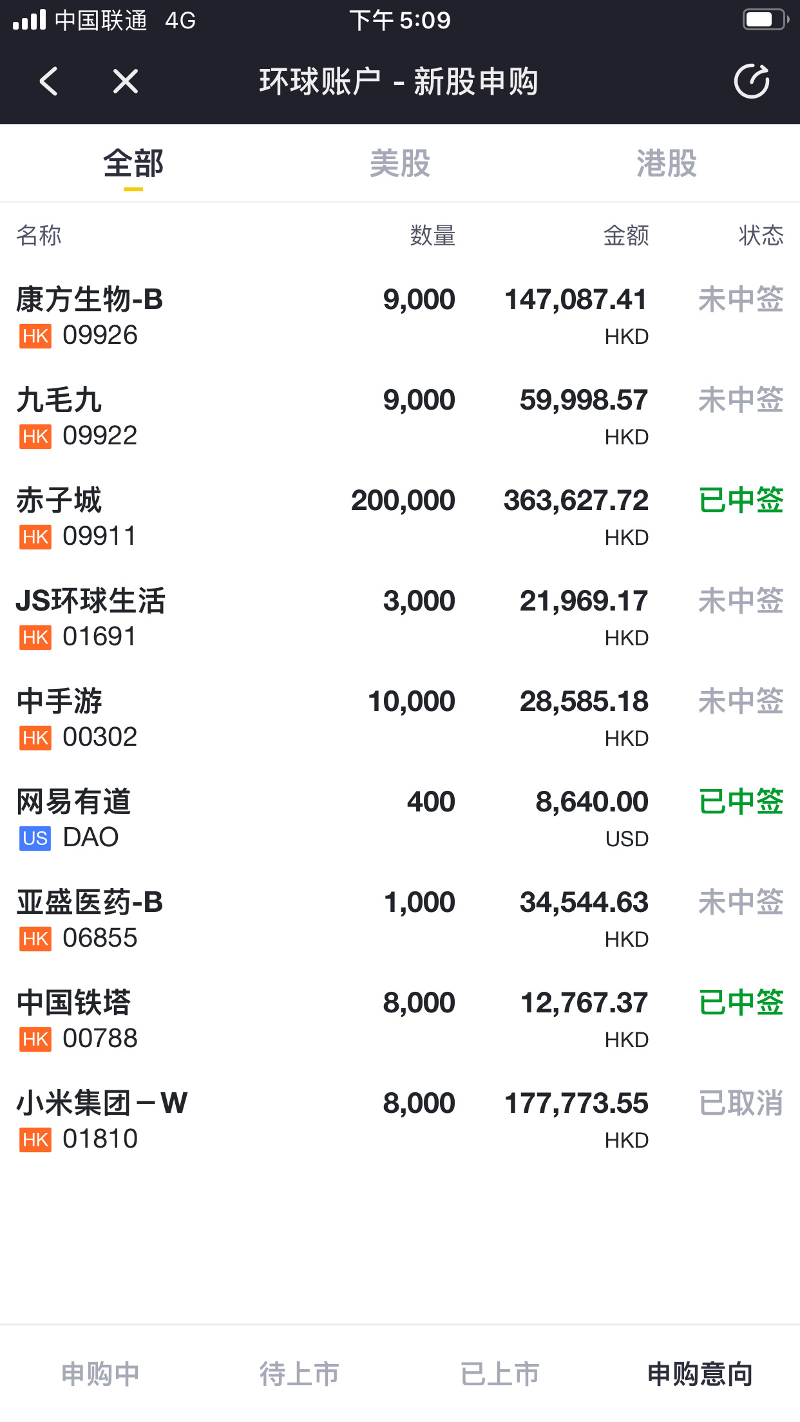Open the 赤子城 09911 entry

tap(400, 518)
